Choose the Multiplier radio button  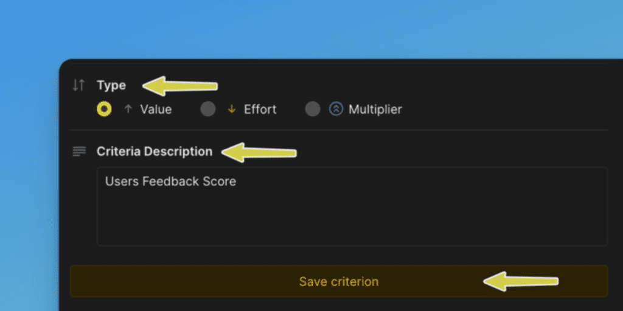(x=313, y=109)
